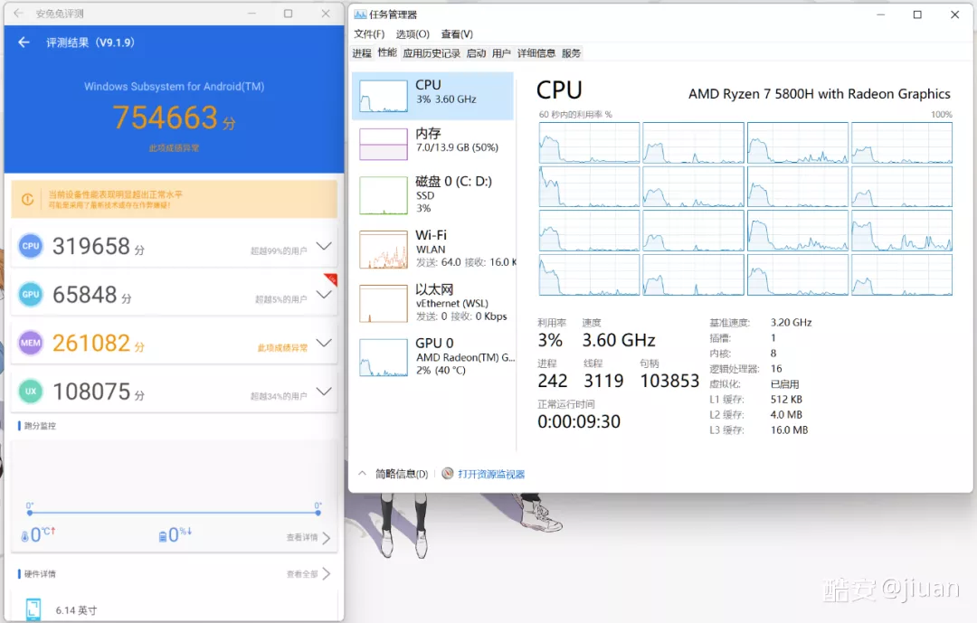Switch to the Startup (启动) tab

click(476, 53)
